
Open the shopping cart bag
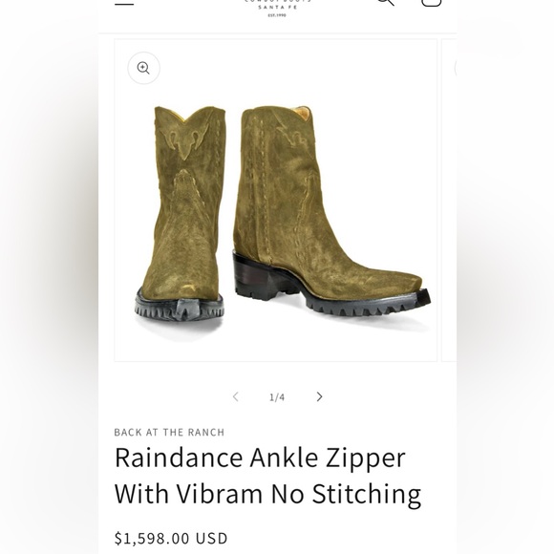(x=432, y=2)
